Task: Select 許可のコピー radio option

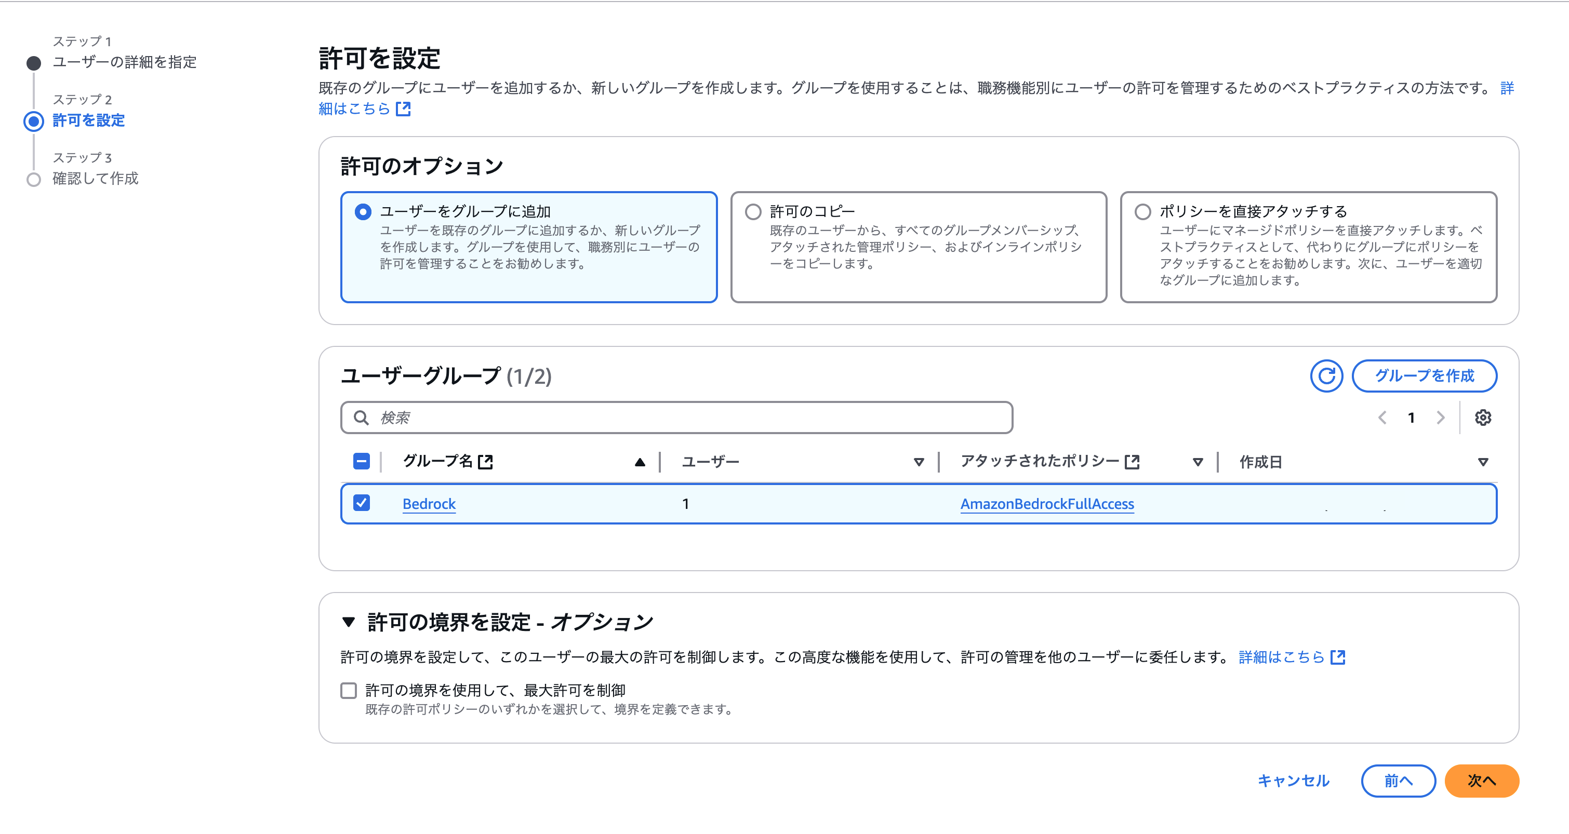Action: (753, 212)
